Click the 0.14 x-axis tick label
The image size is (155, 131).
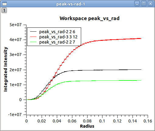point(133,121)
